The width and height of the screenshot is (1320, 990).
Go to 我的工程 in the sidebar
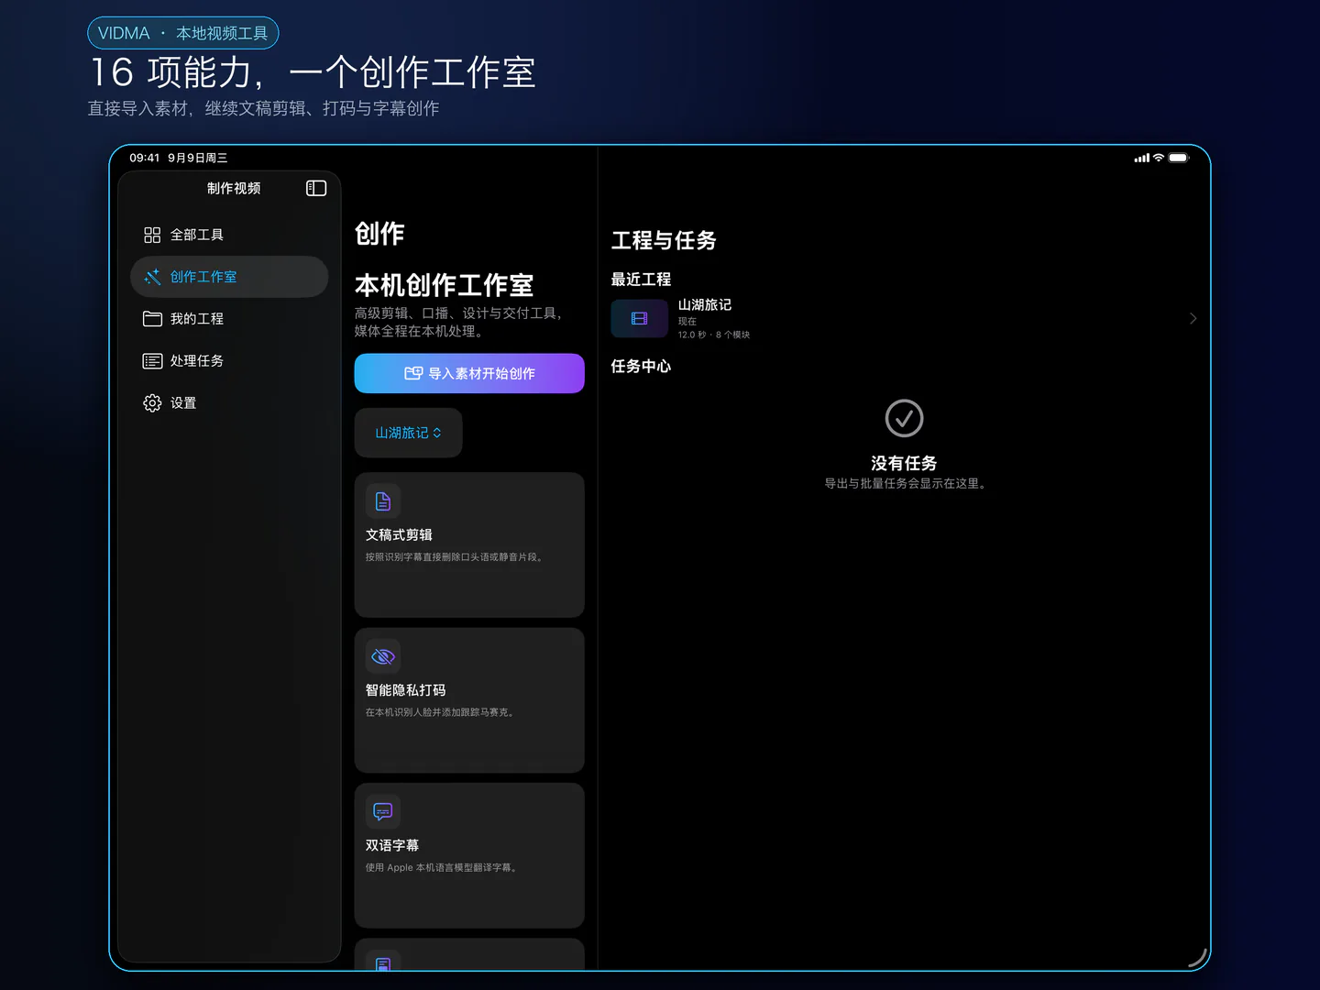[x=229, y=319]
